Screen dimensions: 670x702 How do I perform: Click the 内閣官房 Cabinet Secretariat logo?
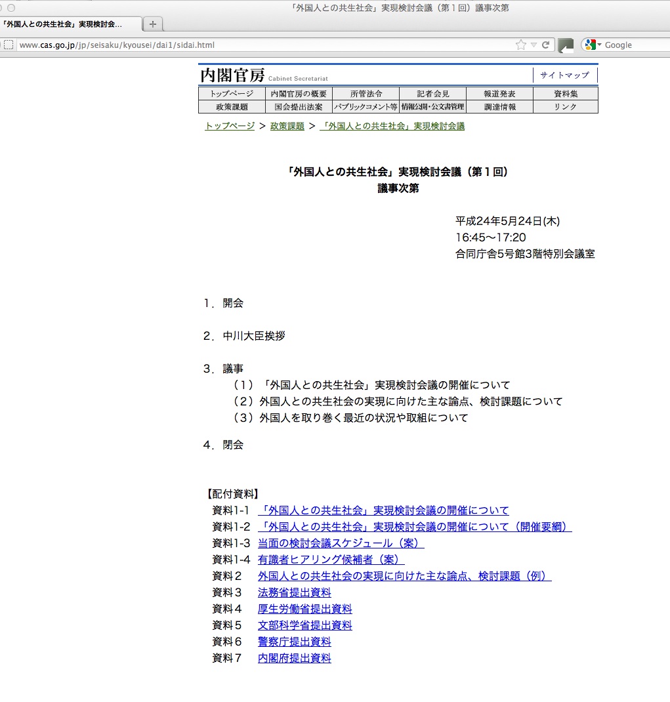[x=264, y=75]
